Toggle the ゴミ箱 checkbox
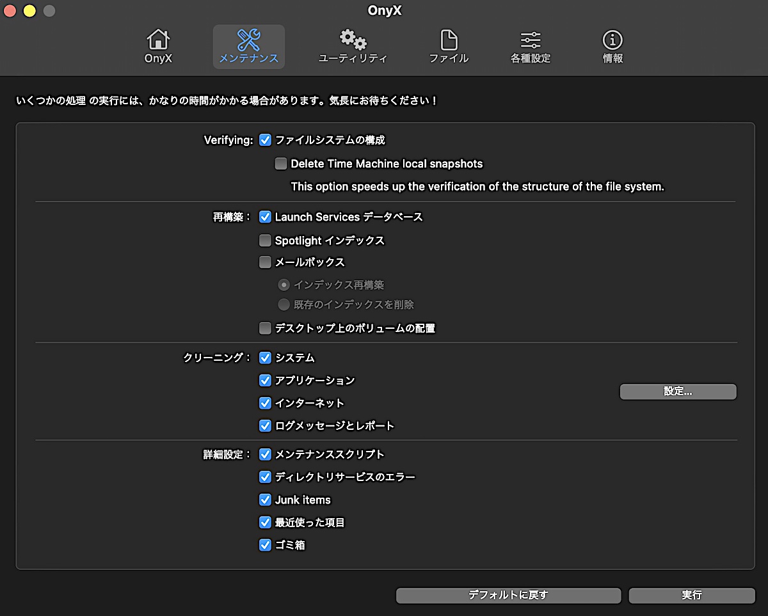The height and width of the screenshot is (616, 768). tap(265, 546)
